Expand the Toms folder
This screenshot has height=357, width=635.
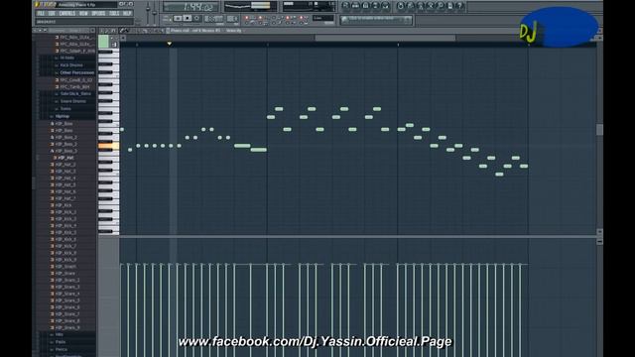click(x=65, y=108)
